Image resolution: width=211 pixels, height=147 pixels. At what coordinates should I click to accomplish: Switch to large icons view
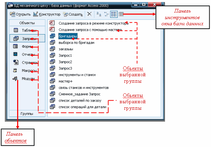pyautogui.click(x=98, y=14)
